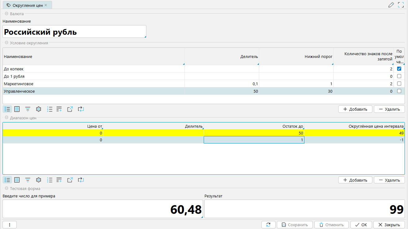Collapse the Тестовая форма section
This screenshot has width=408, height=229.
coord(7,188)
